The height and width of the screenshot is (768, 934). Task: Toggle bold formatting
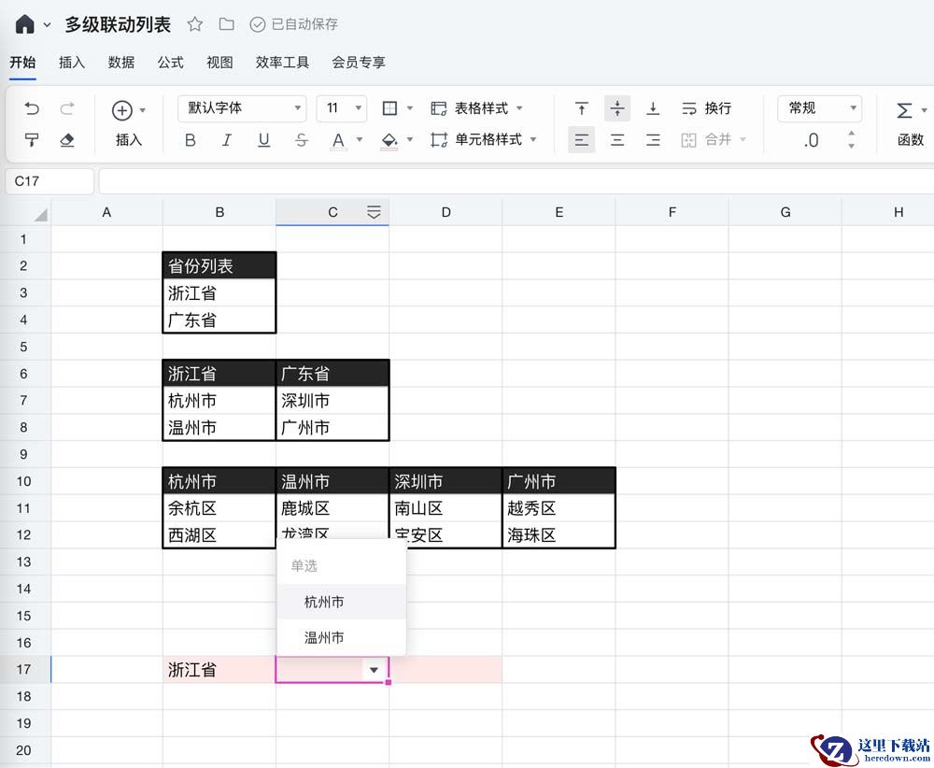[x=191, y=140]
